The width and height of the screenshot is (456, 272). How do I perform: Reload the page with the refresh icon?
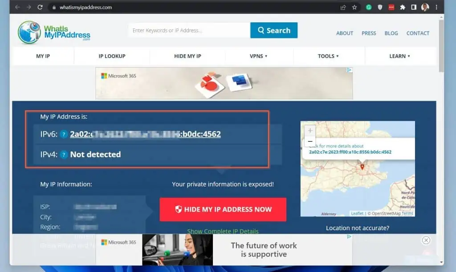pyautogui.click(x=40, y=7)
